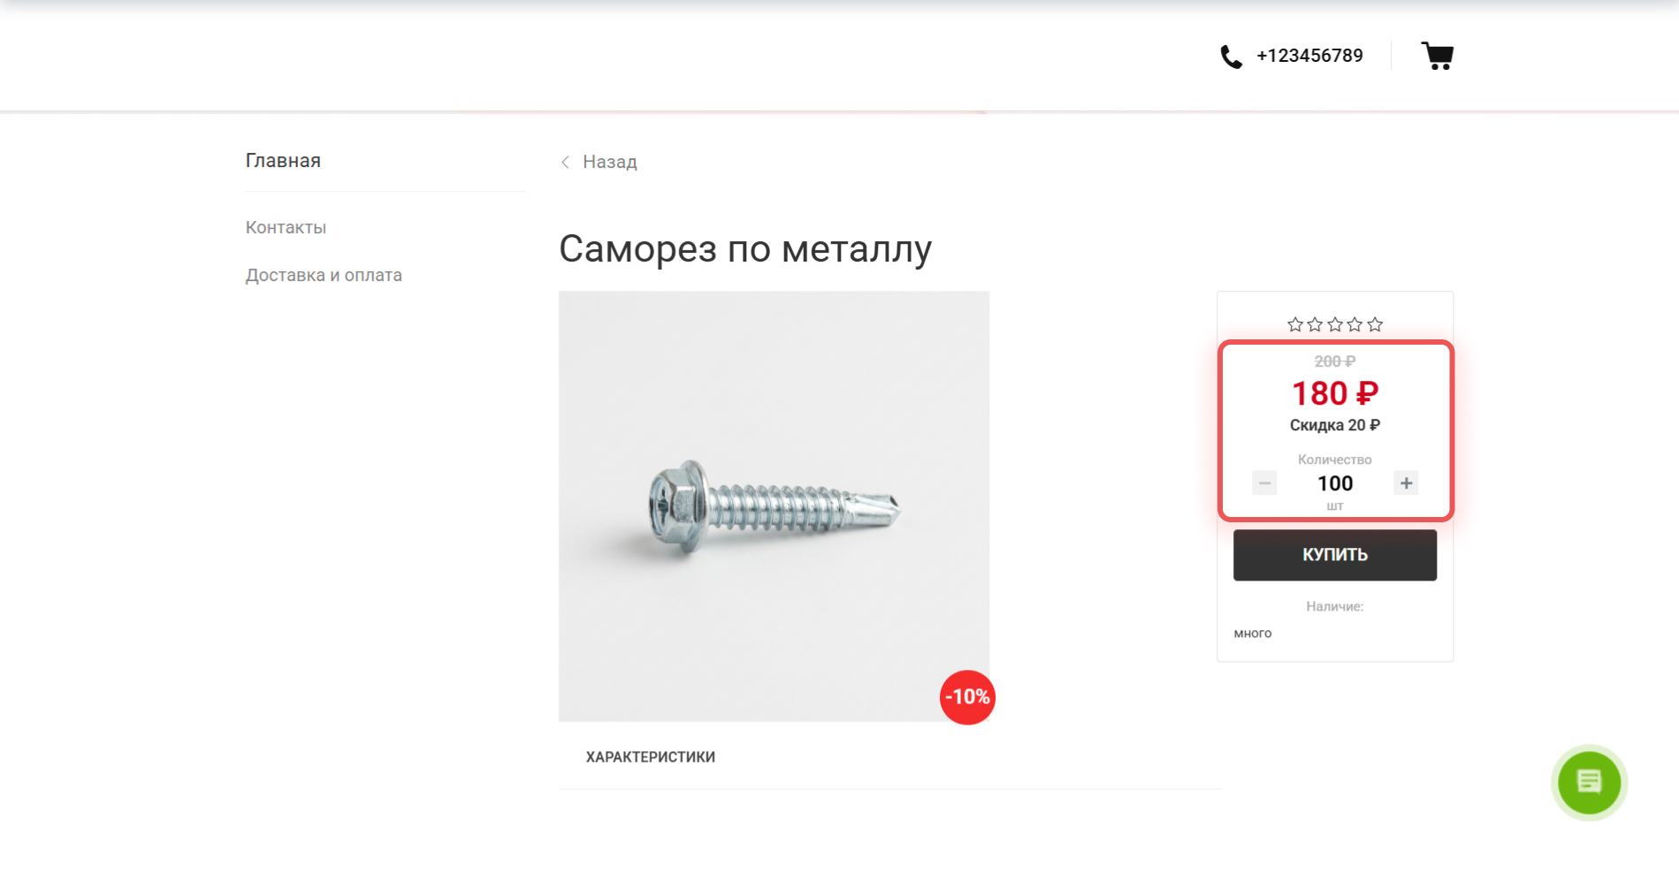Image resolution: width=1679 pixels, height=874 pixels.
Task: Click the phone handset icon
Action: tap(1231, 57)
